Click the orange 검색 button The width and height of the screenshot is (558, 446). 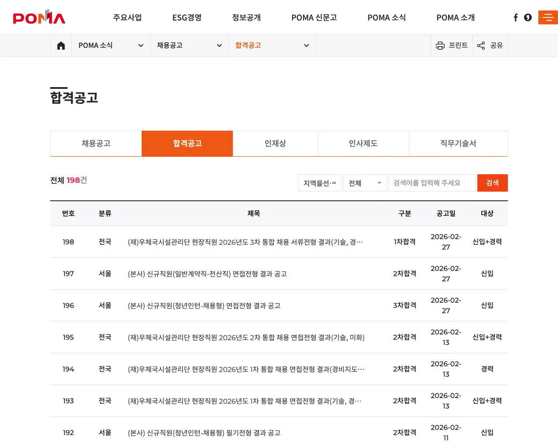(493, 183)
